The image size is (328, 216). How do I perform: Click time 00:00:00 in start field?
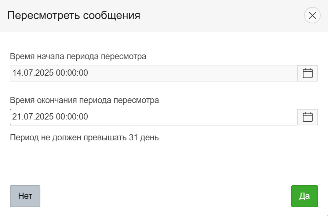coord(72,73)
